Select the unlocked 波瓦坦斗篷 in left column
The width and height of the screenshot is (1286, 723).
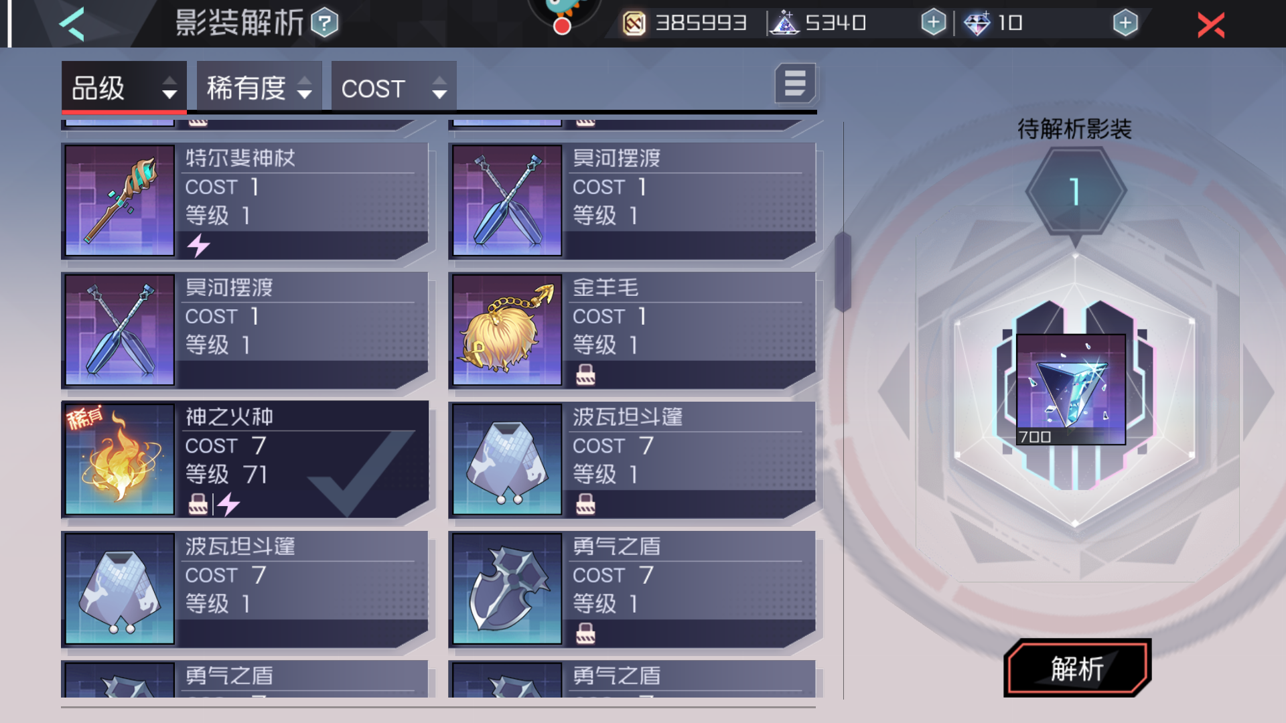[245, 589]
